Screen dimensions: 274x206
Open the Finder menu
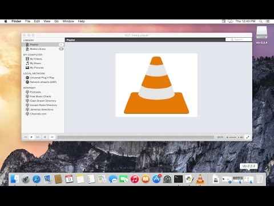tap(16, 21)
